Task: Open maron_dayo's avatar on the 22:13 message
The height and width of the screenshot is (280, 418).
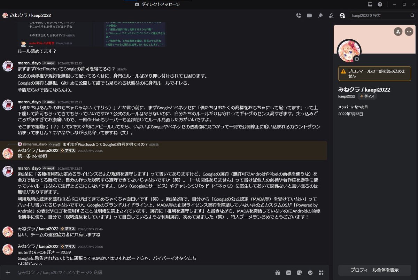Action: tap(8, 66)
